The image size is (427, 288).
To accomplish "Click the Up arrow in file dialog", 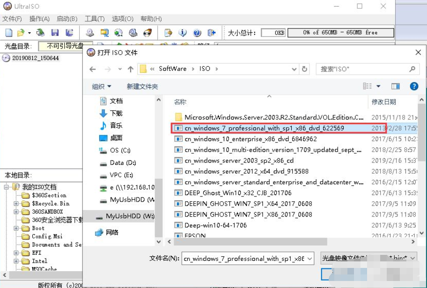I will click(131, 69).
